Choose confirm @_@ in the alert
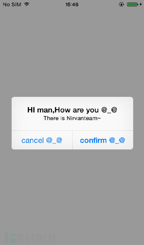144x245 pixels. pyautogui.click(x=103, y=140)
